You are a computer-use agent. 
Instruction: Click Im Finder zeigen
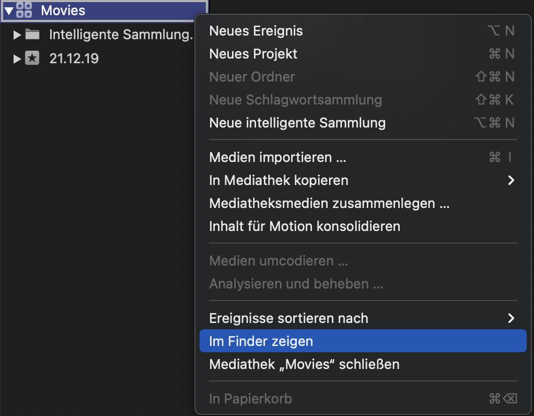261,341
